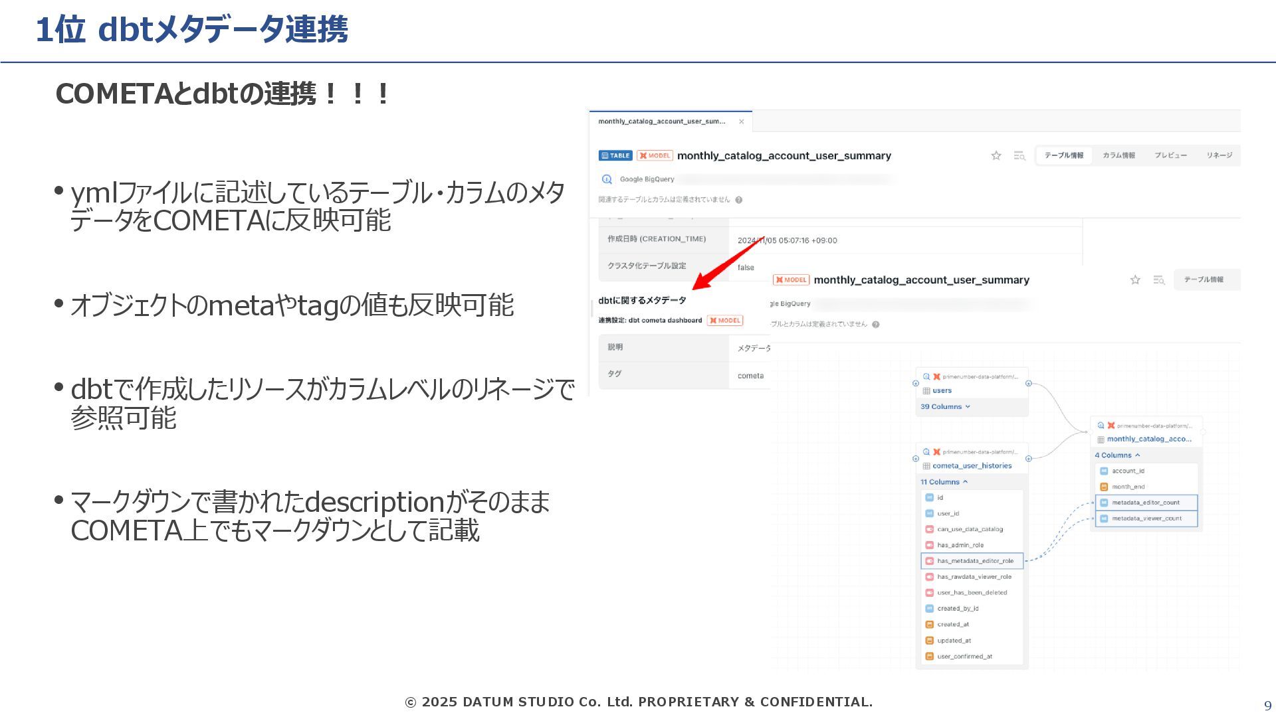The height and width of the screenshot is (717, 1276).
Task: Expand the 39 Columns list
Action: (945, 407)
